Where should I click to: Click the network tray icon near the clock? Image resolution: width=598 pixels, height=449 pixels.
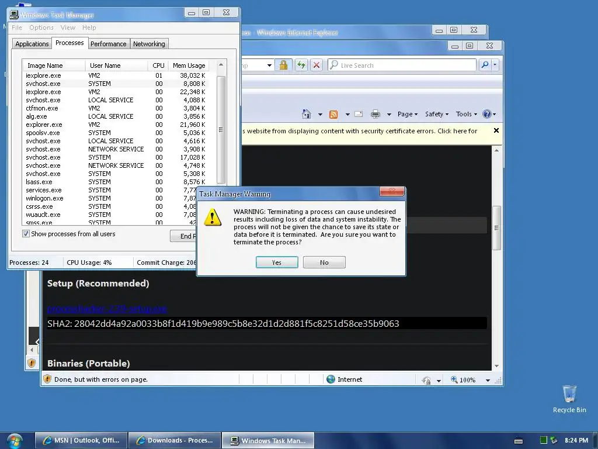554,440
